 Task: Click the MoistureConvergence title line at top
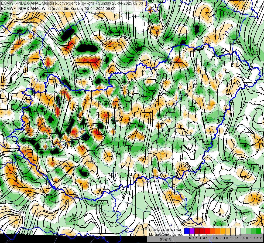click(x=72, y=3)
